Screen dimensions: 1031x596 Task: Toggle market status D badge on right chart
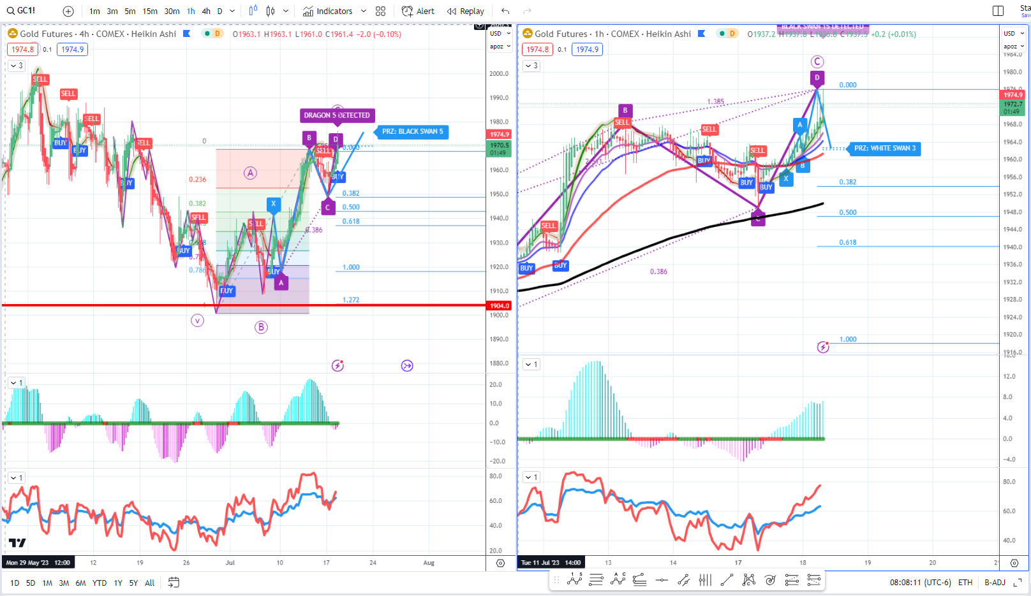click(x=732, y=34)
